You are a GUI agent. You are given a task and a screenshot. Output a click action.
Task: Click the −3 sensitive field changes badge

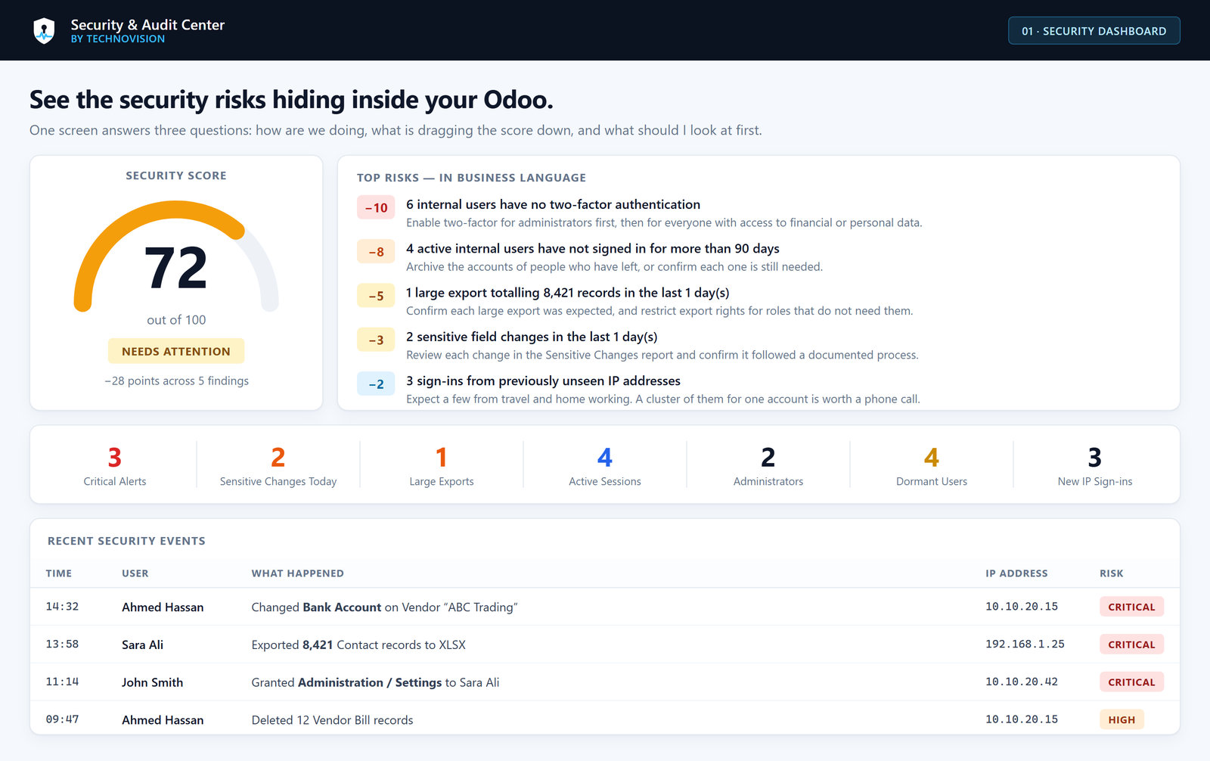(376, 340)
